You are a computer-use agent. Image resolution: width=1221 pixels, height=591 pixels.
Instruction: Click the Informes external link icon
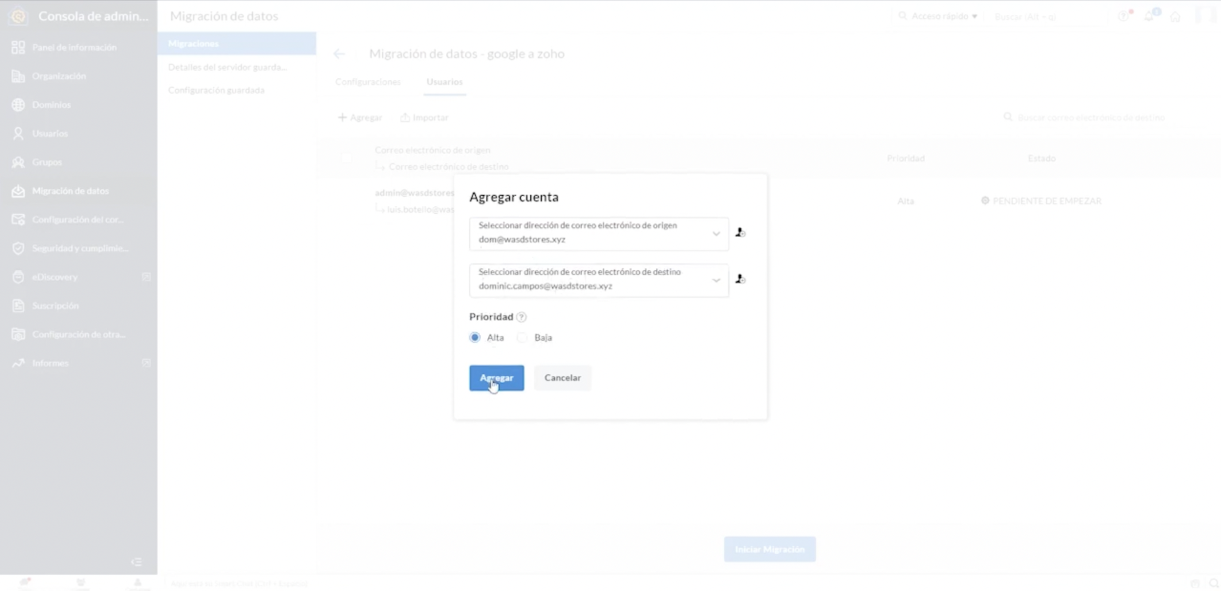click(146, 363)
